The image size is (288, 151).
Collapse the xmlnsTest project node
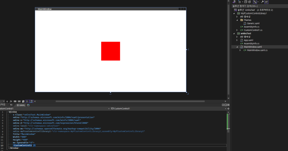(234, 34)
